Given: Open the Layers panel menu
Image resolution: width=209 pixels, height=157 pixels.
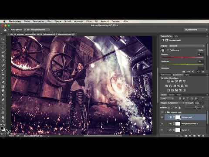Looking at the screenshot, I should (x=207, y=95).
